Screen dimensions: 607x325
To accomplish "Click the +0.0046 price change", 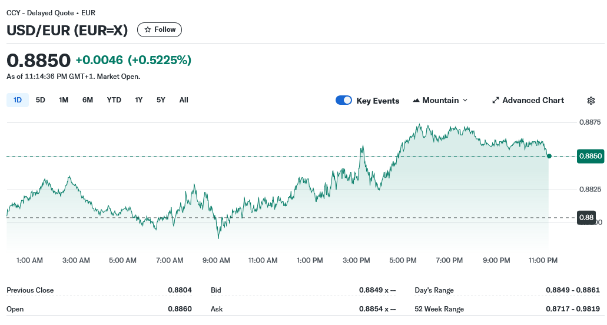I will pos(99,60).
